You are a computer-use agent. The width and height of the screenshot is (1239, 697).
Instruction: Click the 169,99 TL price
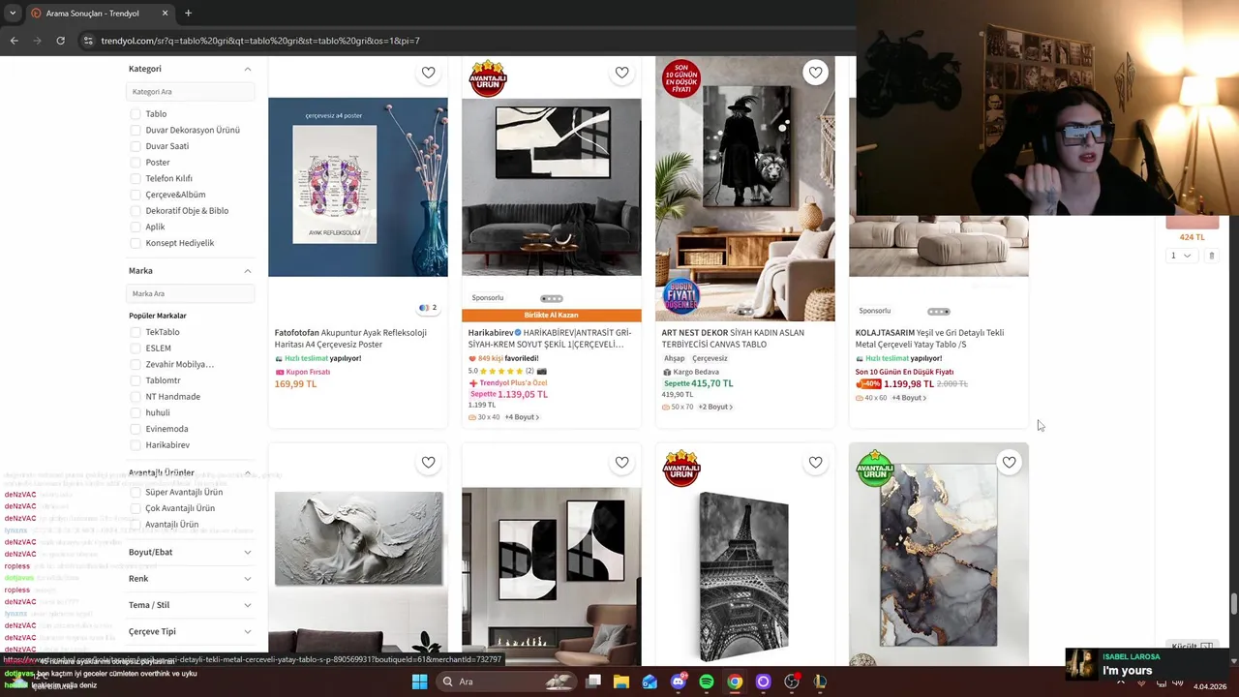295,384
